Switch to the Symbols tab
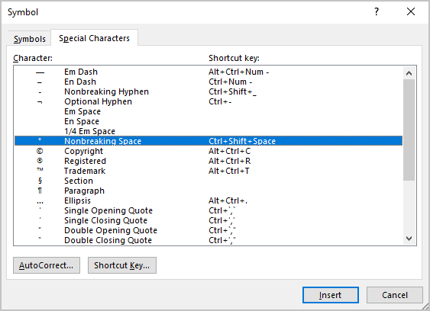 click(x=29, y=39)
